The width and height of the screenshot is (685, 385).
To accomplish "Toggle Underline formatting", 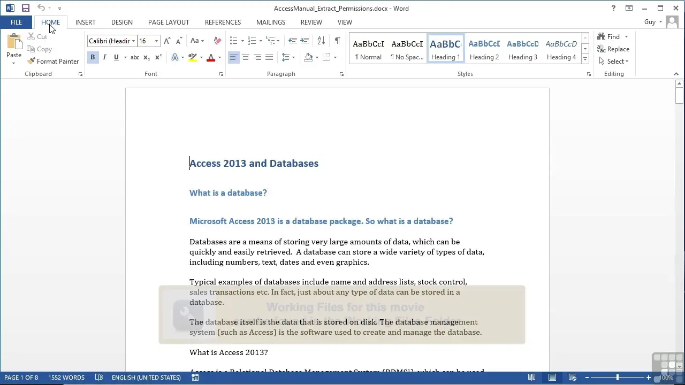I will [x=116, y=57].
